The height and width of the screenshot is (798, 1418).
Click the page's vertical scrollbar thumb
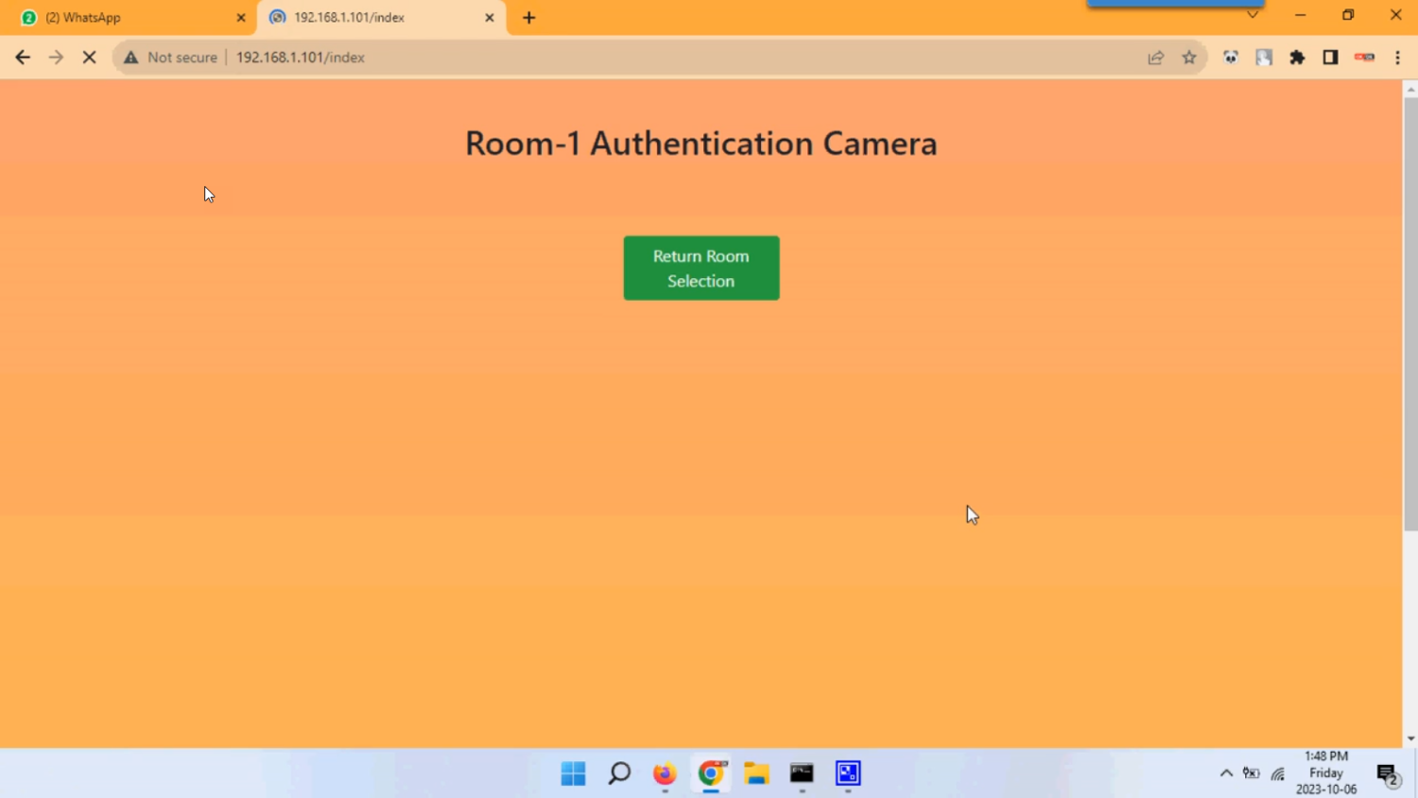(1409, 312)
